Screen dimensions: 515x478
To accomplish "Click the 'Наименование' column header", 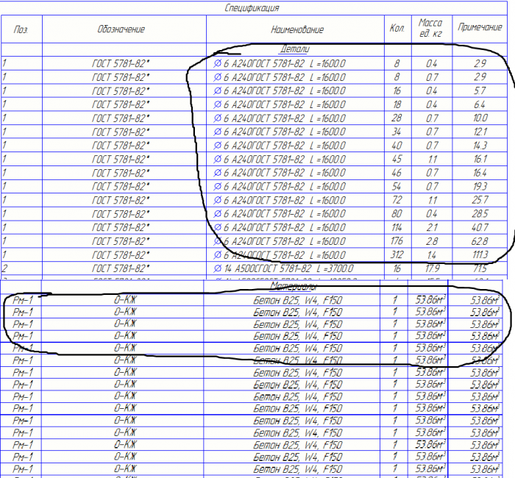I will coord(297,29).
